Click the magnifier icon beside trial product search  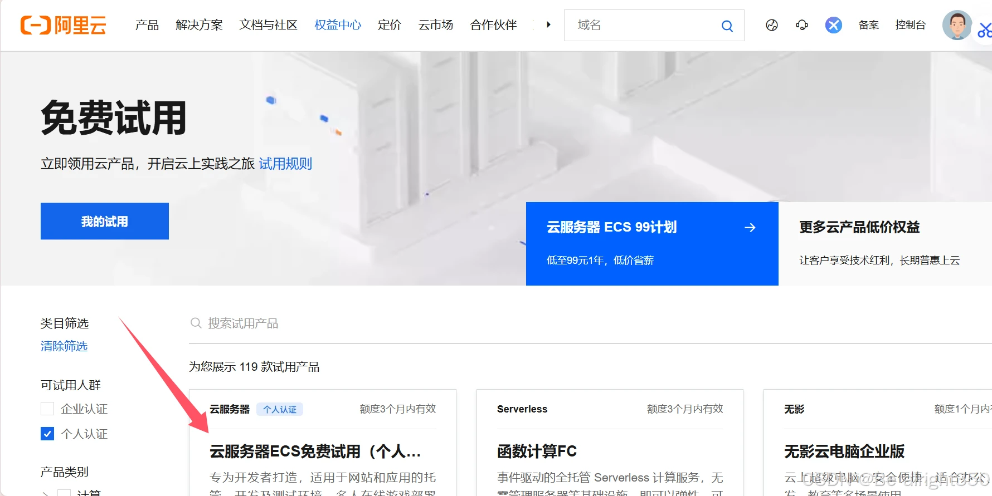tap(196, 323)
